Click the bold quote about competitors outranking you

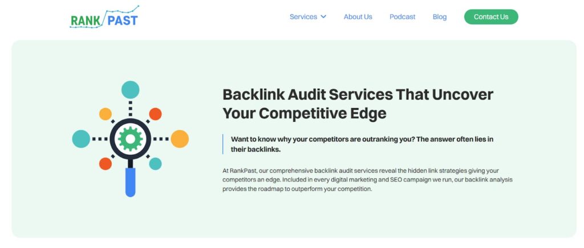(362, 144)
